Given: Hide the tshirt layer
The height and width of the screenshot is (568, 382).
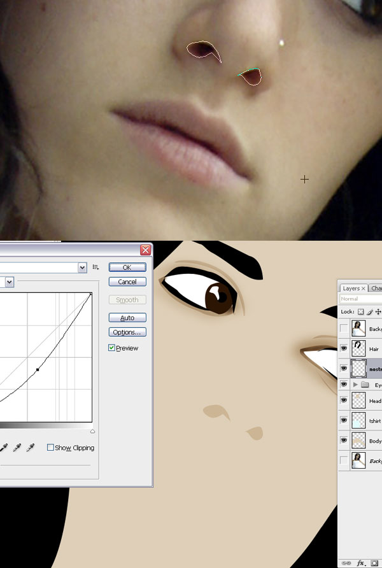Looking at the screenshot, I should (344, 420).
